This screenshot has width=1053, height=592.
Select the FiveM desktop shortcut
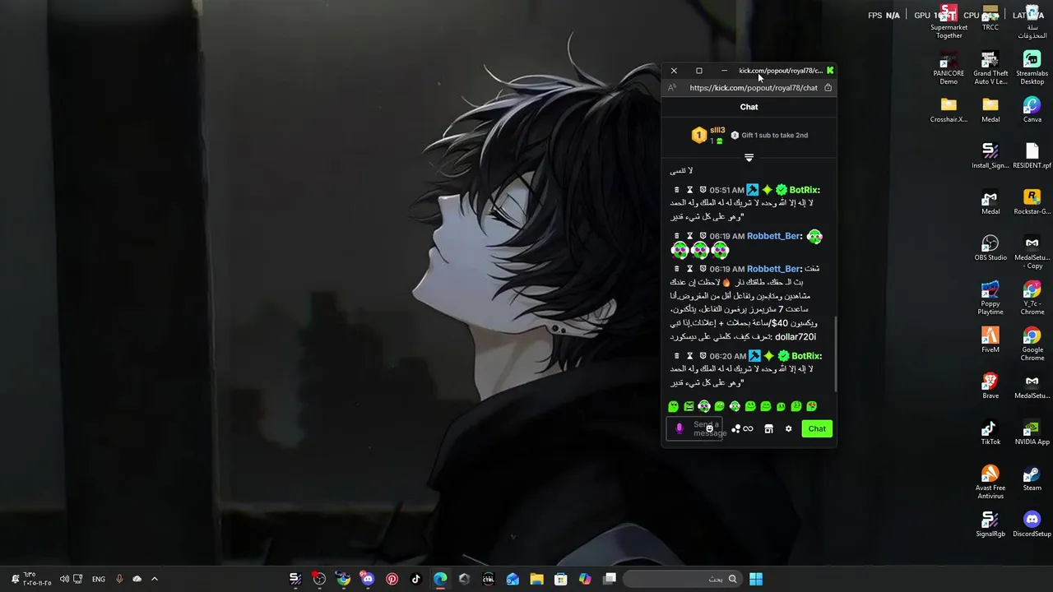(990, 340)
